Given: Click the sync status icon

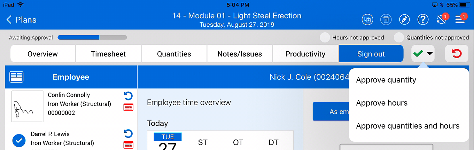Looking at the screenshot, I should click(442, 20).
